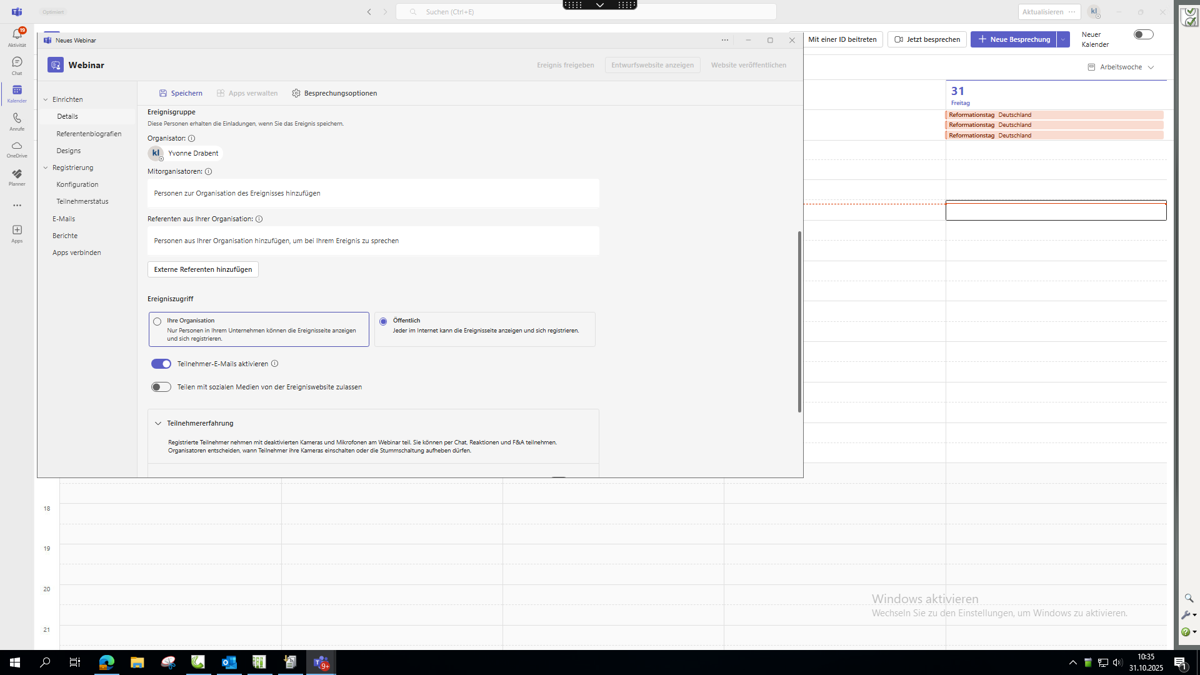Open the E-Mails navigation item

coord(64,219)
